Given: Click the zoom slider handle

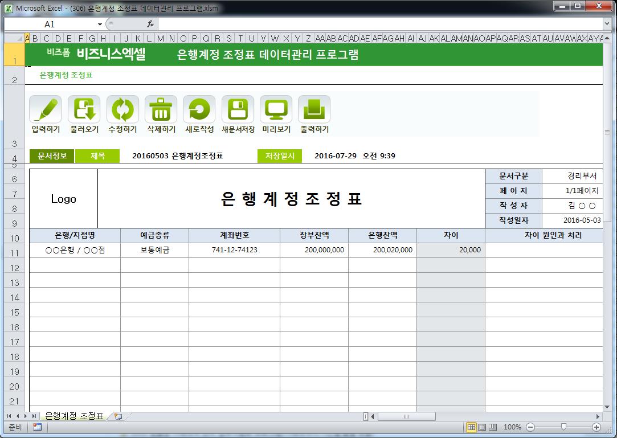Looking at the screenshot, I should tap(563, 427).
